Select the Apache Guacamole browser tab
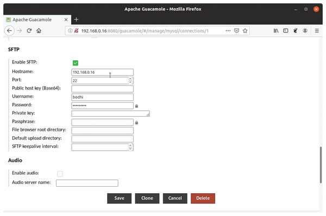326x216 pixels. tap(37, 20)
